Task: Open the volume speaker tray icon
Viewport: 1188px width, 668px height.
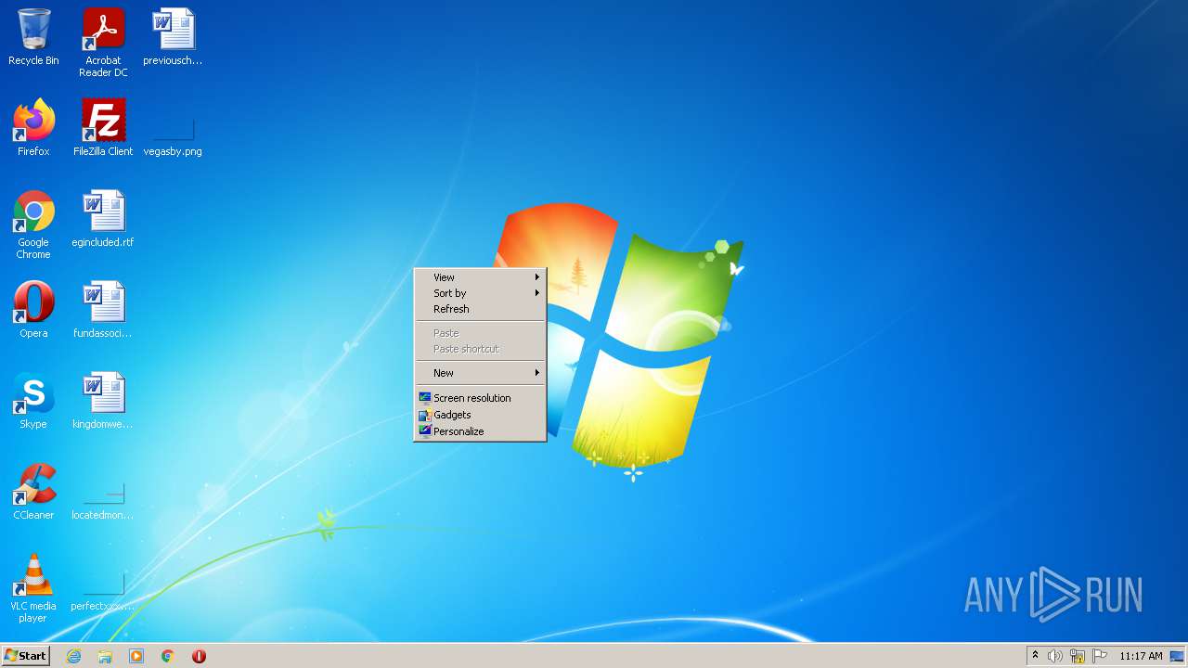Action: pos(1055,656)
